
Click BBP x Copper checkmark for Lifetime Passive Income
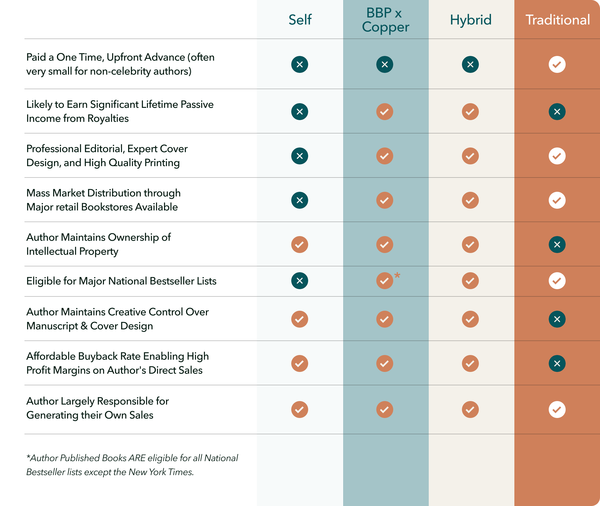[384, 112]
